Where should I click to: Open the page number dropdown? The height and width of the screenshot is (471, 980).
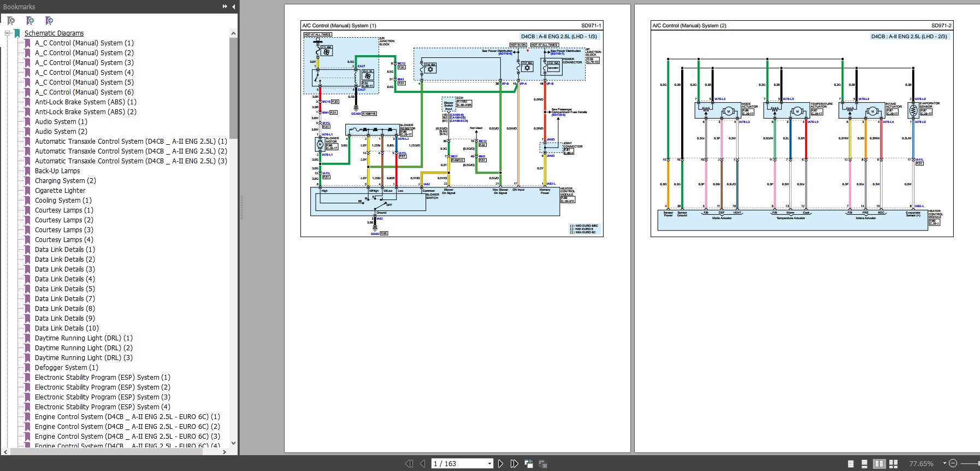coord(489,463)
